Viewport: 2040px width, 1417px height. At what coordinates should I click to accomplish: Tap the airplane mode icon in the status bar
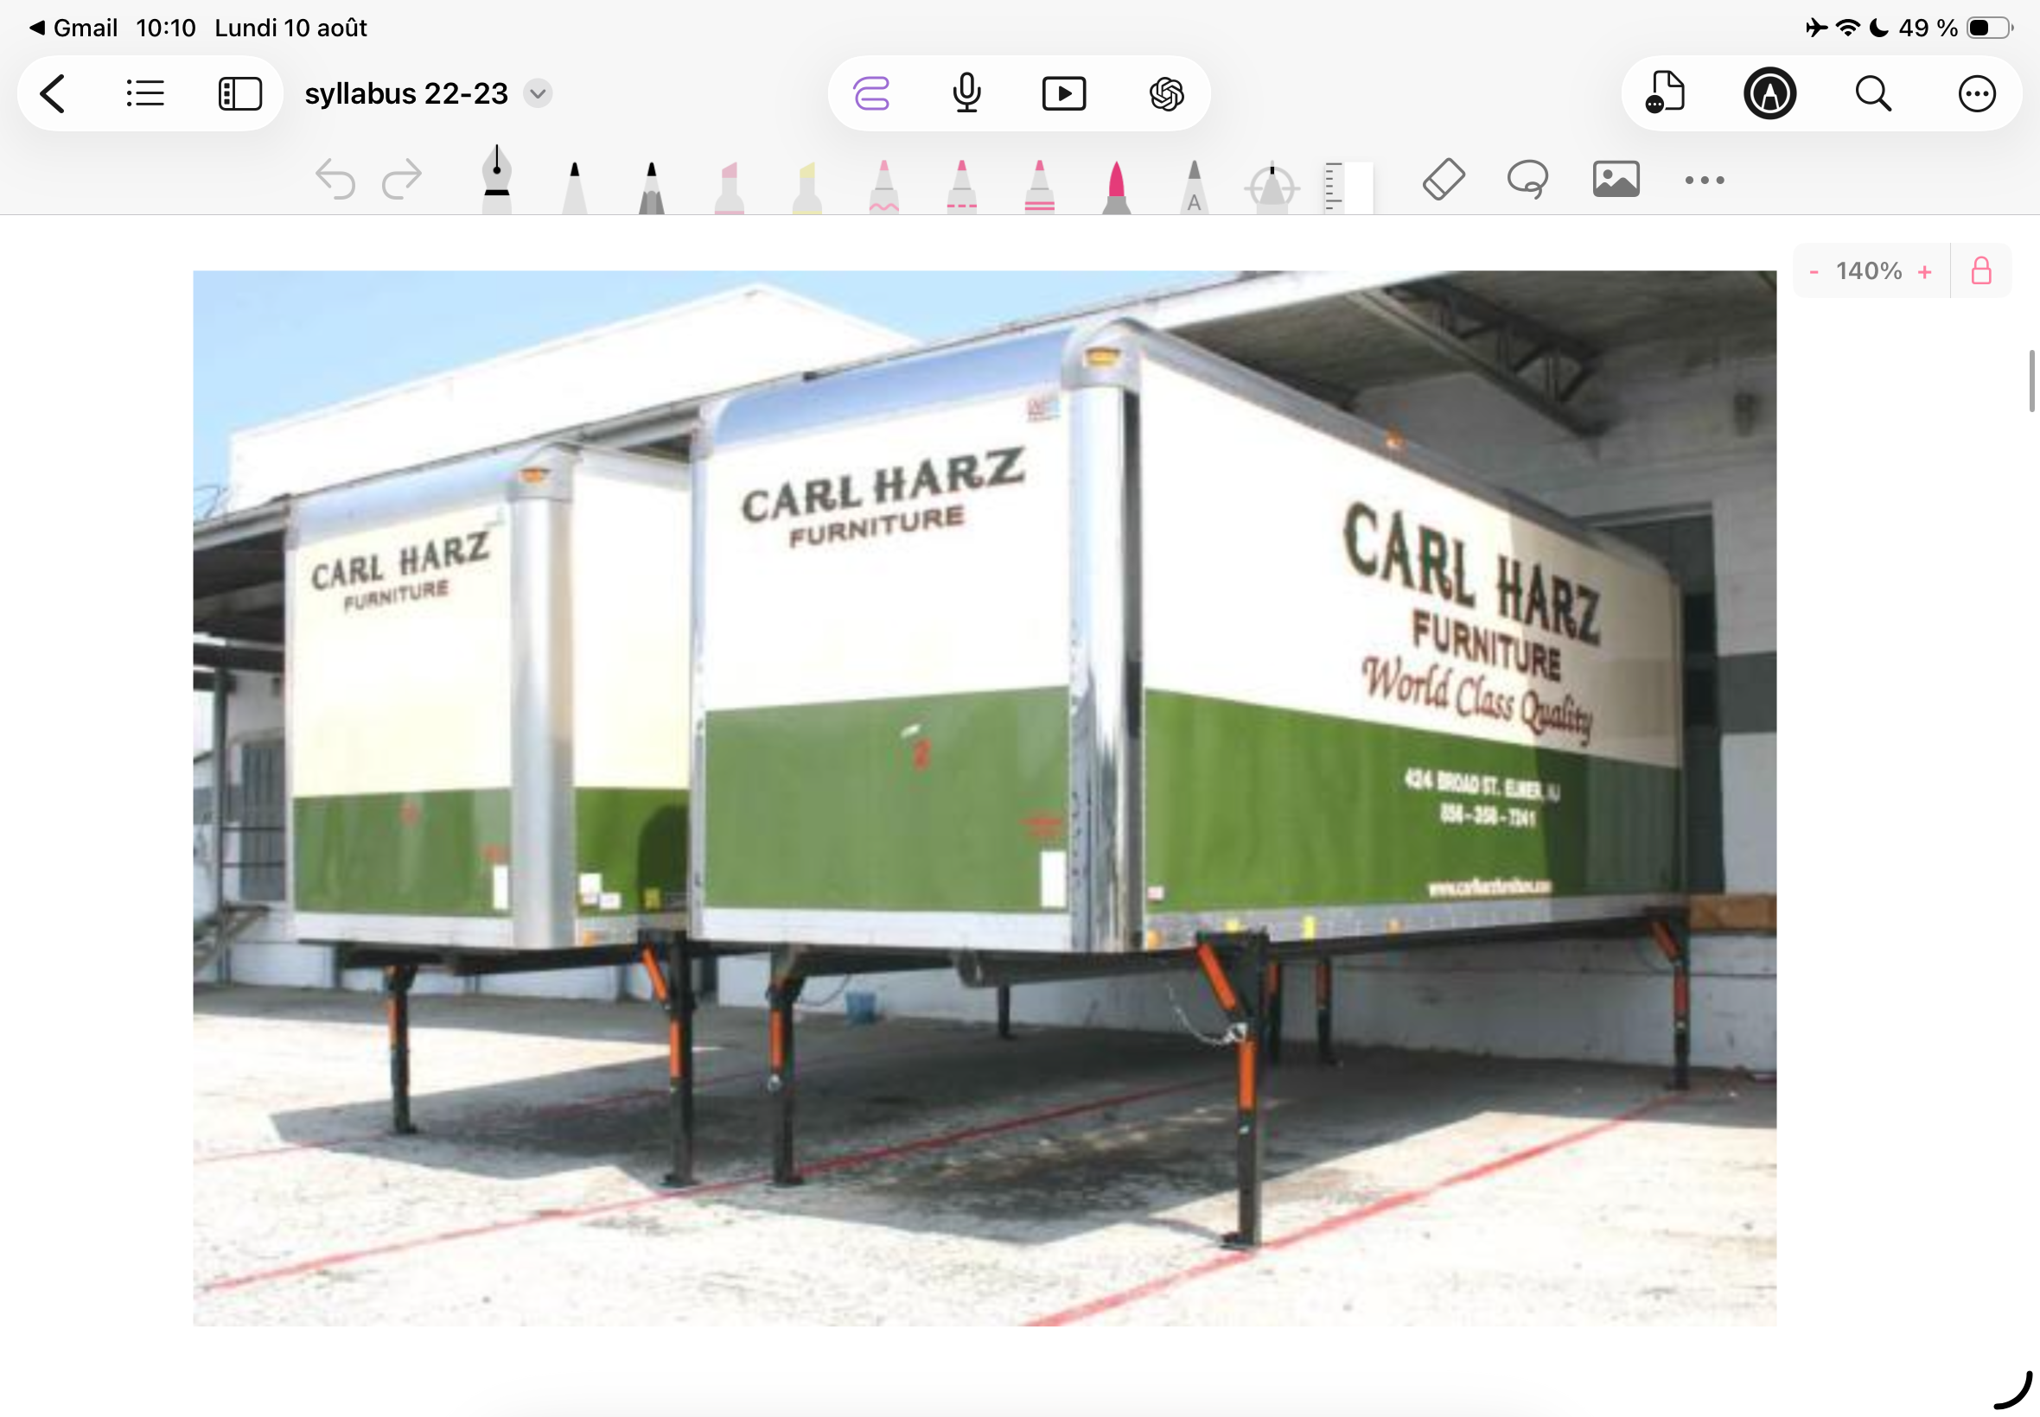1817,29
